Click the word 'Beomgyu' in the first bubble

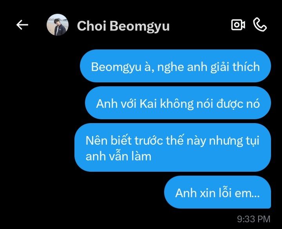tap(116, 67)
